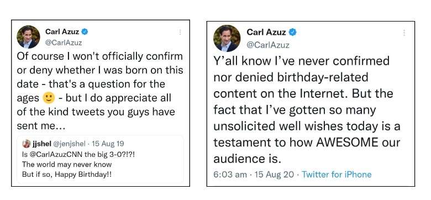The image size is (431, 200).
Task: Click Carl Azuz name in left tweet
Action: (x=62, y=31)
